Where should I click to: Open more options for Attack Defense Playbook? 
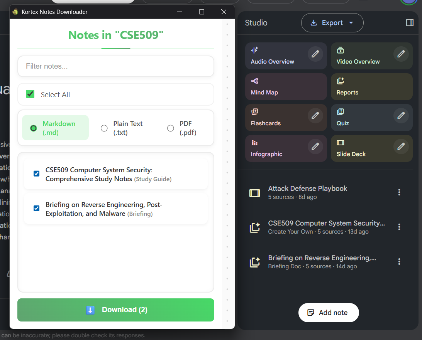[x=399, y=192]
